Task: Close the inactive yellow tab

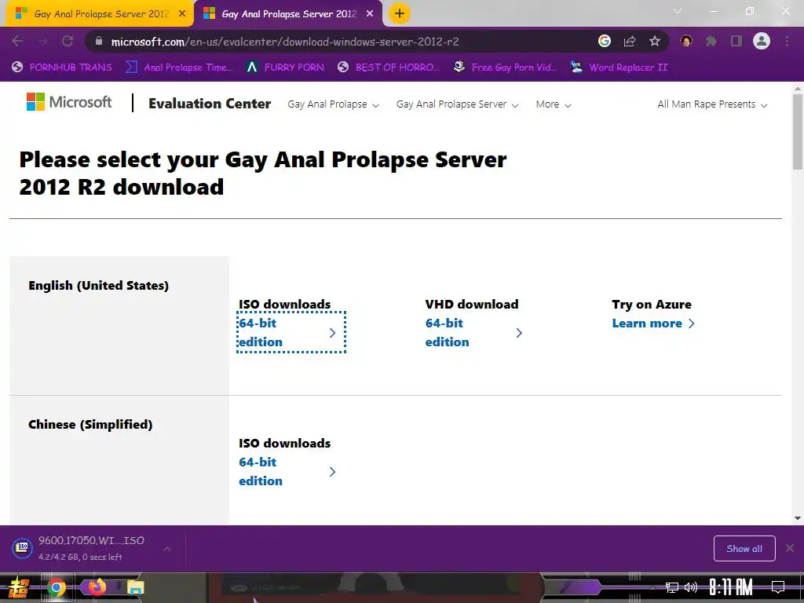Action: (x=182, y=14)
